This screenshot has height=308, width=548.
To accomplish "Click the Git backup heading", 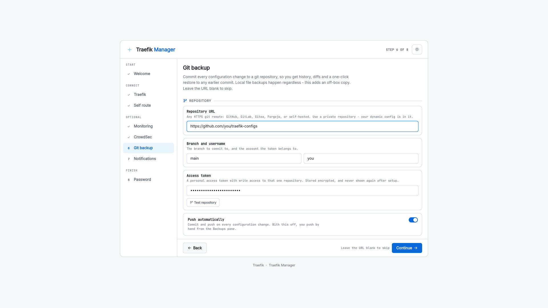I will 196,68.
